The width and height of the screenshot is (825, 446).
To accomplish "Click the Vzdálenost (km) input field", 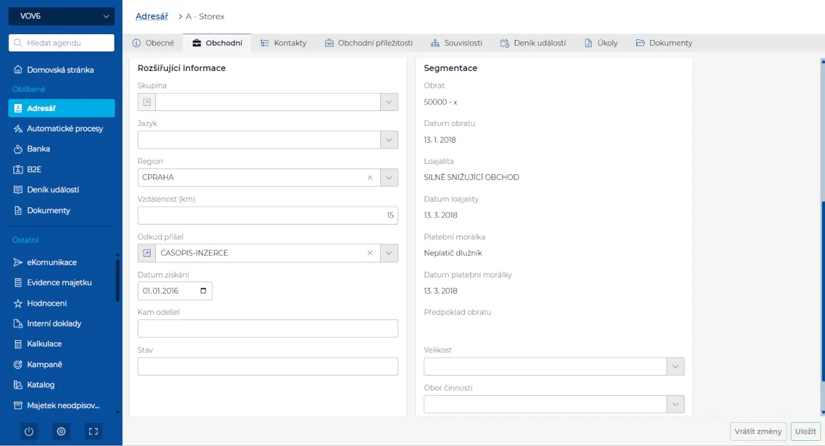I will (x=268, y=216).
